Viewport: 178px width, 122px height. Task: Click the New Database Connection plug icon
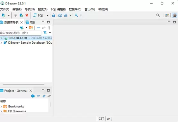click(x=4, y=15)
